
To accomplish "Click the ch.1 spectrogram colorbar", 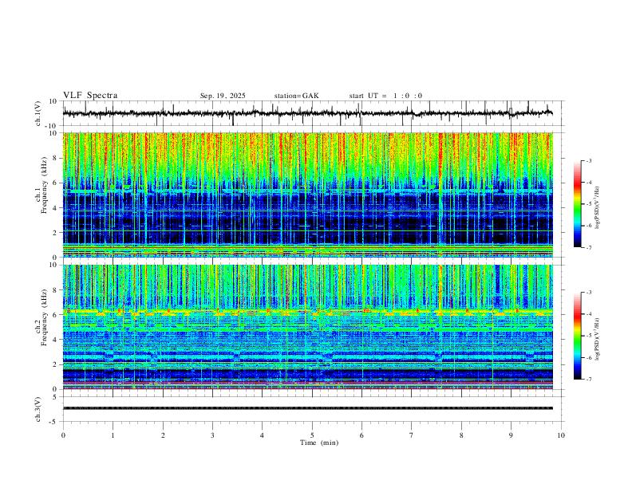I will point(577,204).
